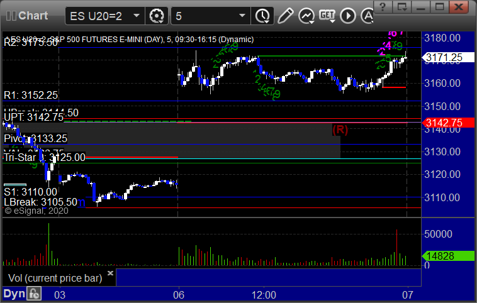Open the studies line-chart icon menu
This screenshot has width=477, height=303.
click(x=306, y=16)
